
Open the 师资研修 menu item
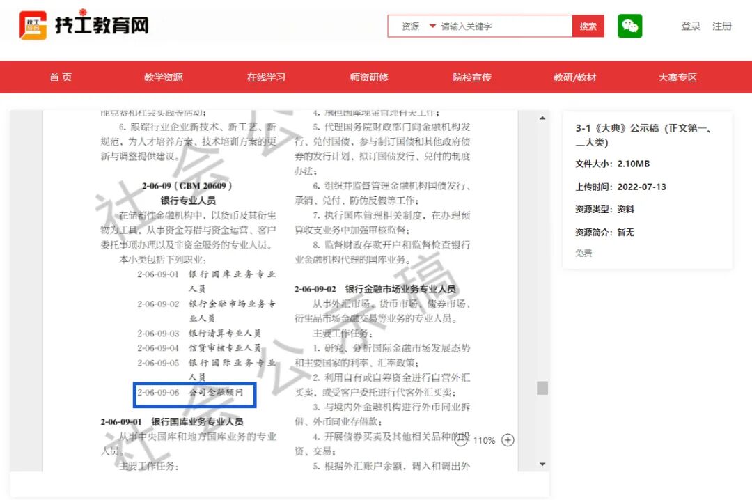(369, 77)
